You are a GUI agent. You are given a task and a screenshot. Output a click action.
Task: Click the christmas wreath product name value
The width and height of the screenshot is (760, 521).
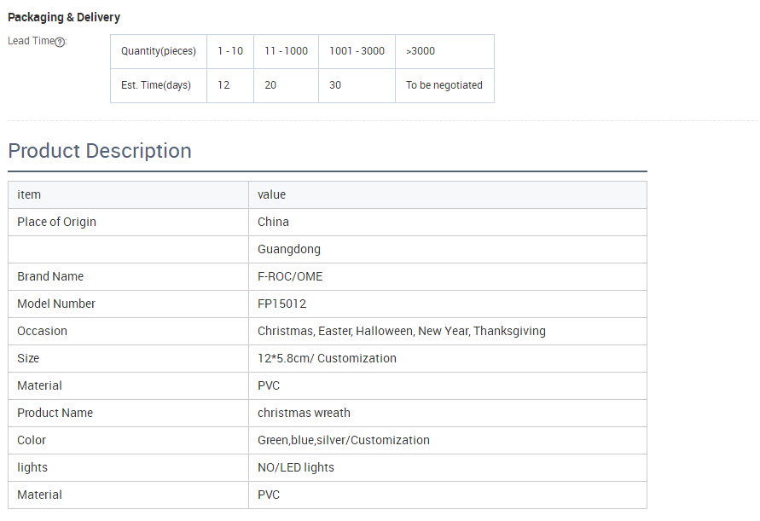[304, 413]
